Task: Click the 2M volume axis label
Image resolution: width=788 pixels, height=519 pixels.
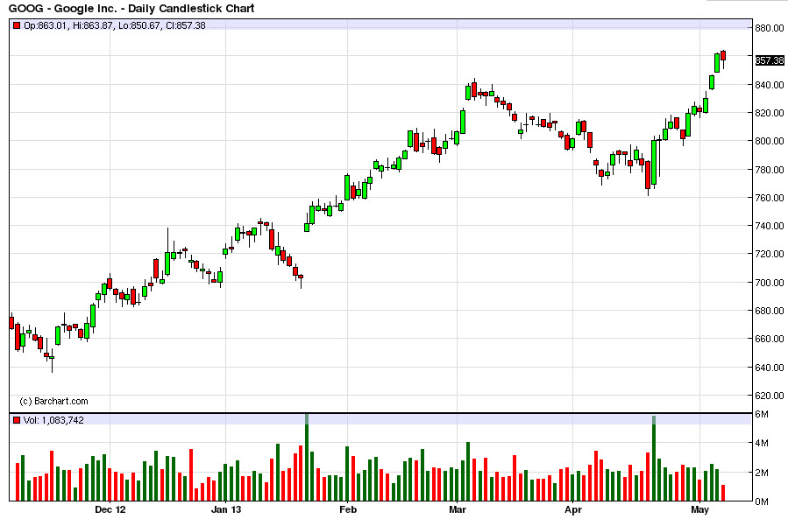Action: pos(762,473)
